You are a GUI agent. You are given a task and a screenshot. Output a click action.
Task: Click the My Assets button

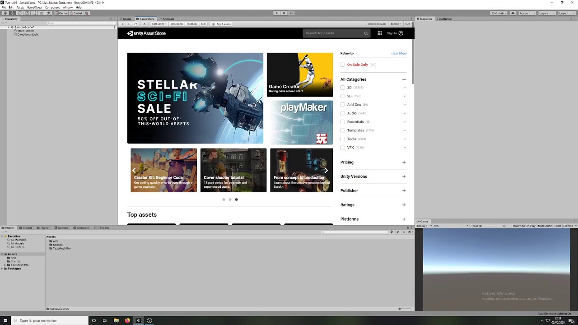pos(221,24)
